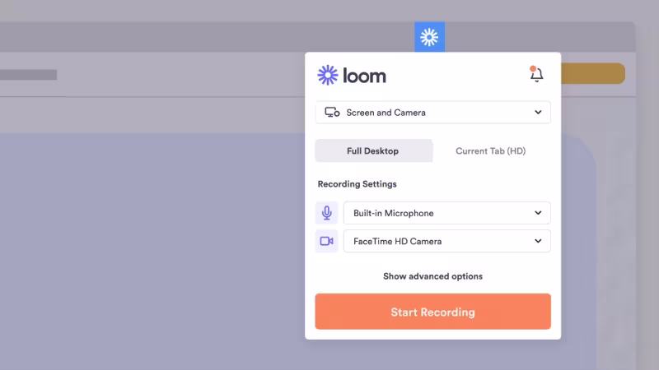The image size is (659, 370).
Task: Click the Start Recording button
Action: 433,312
